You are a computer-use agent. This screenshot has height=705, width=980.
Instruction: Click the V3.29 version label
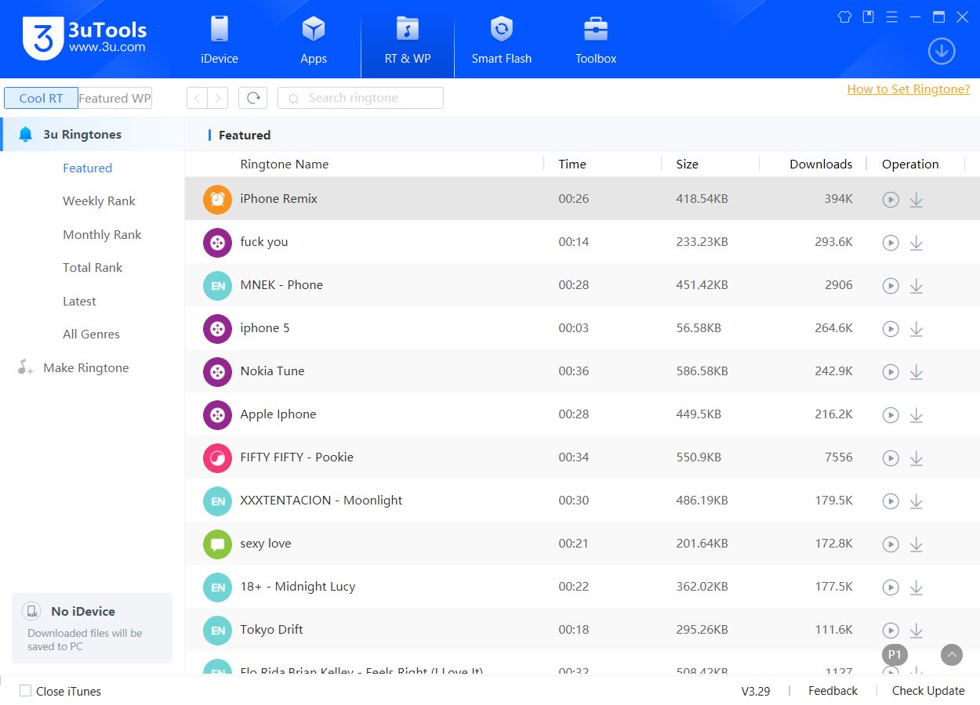pyautogui.click(x=756, y=691)
